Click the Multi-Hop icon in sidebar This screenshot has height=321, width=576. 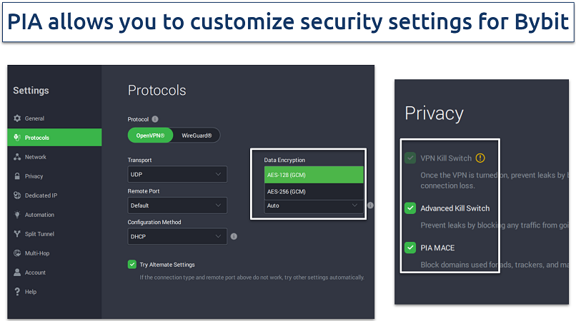click(18, 253)
